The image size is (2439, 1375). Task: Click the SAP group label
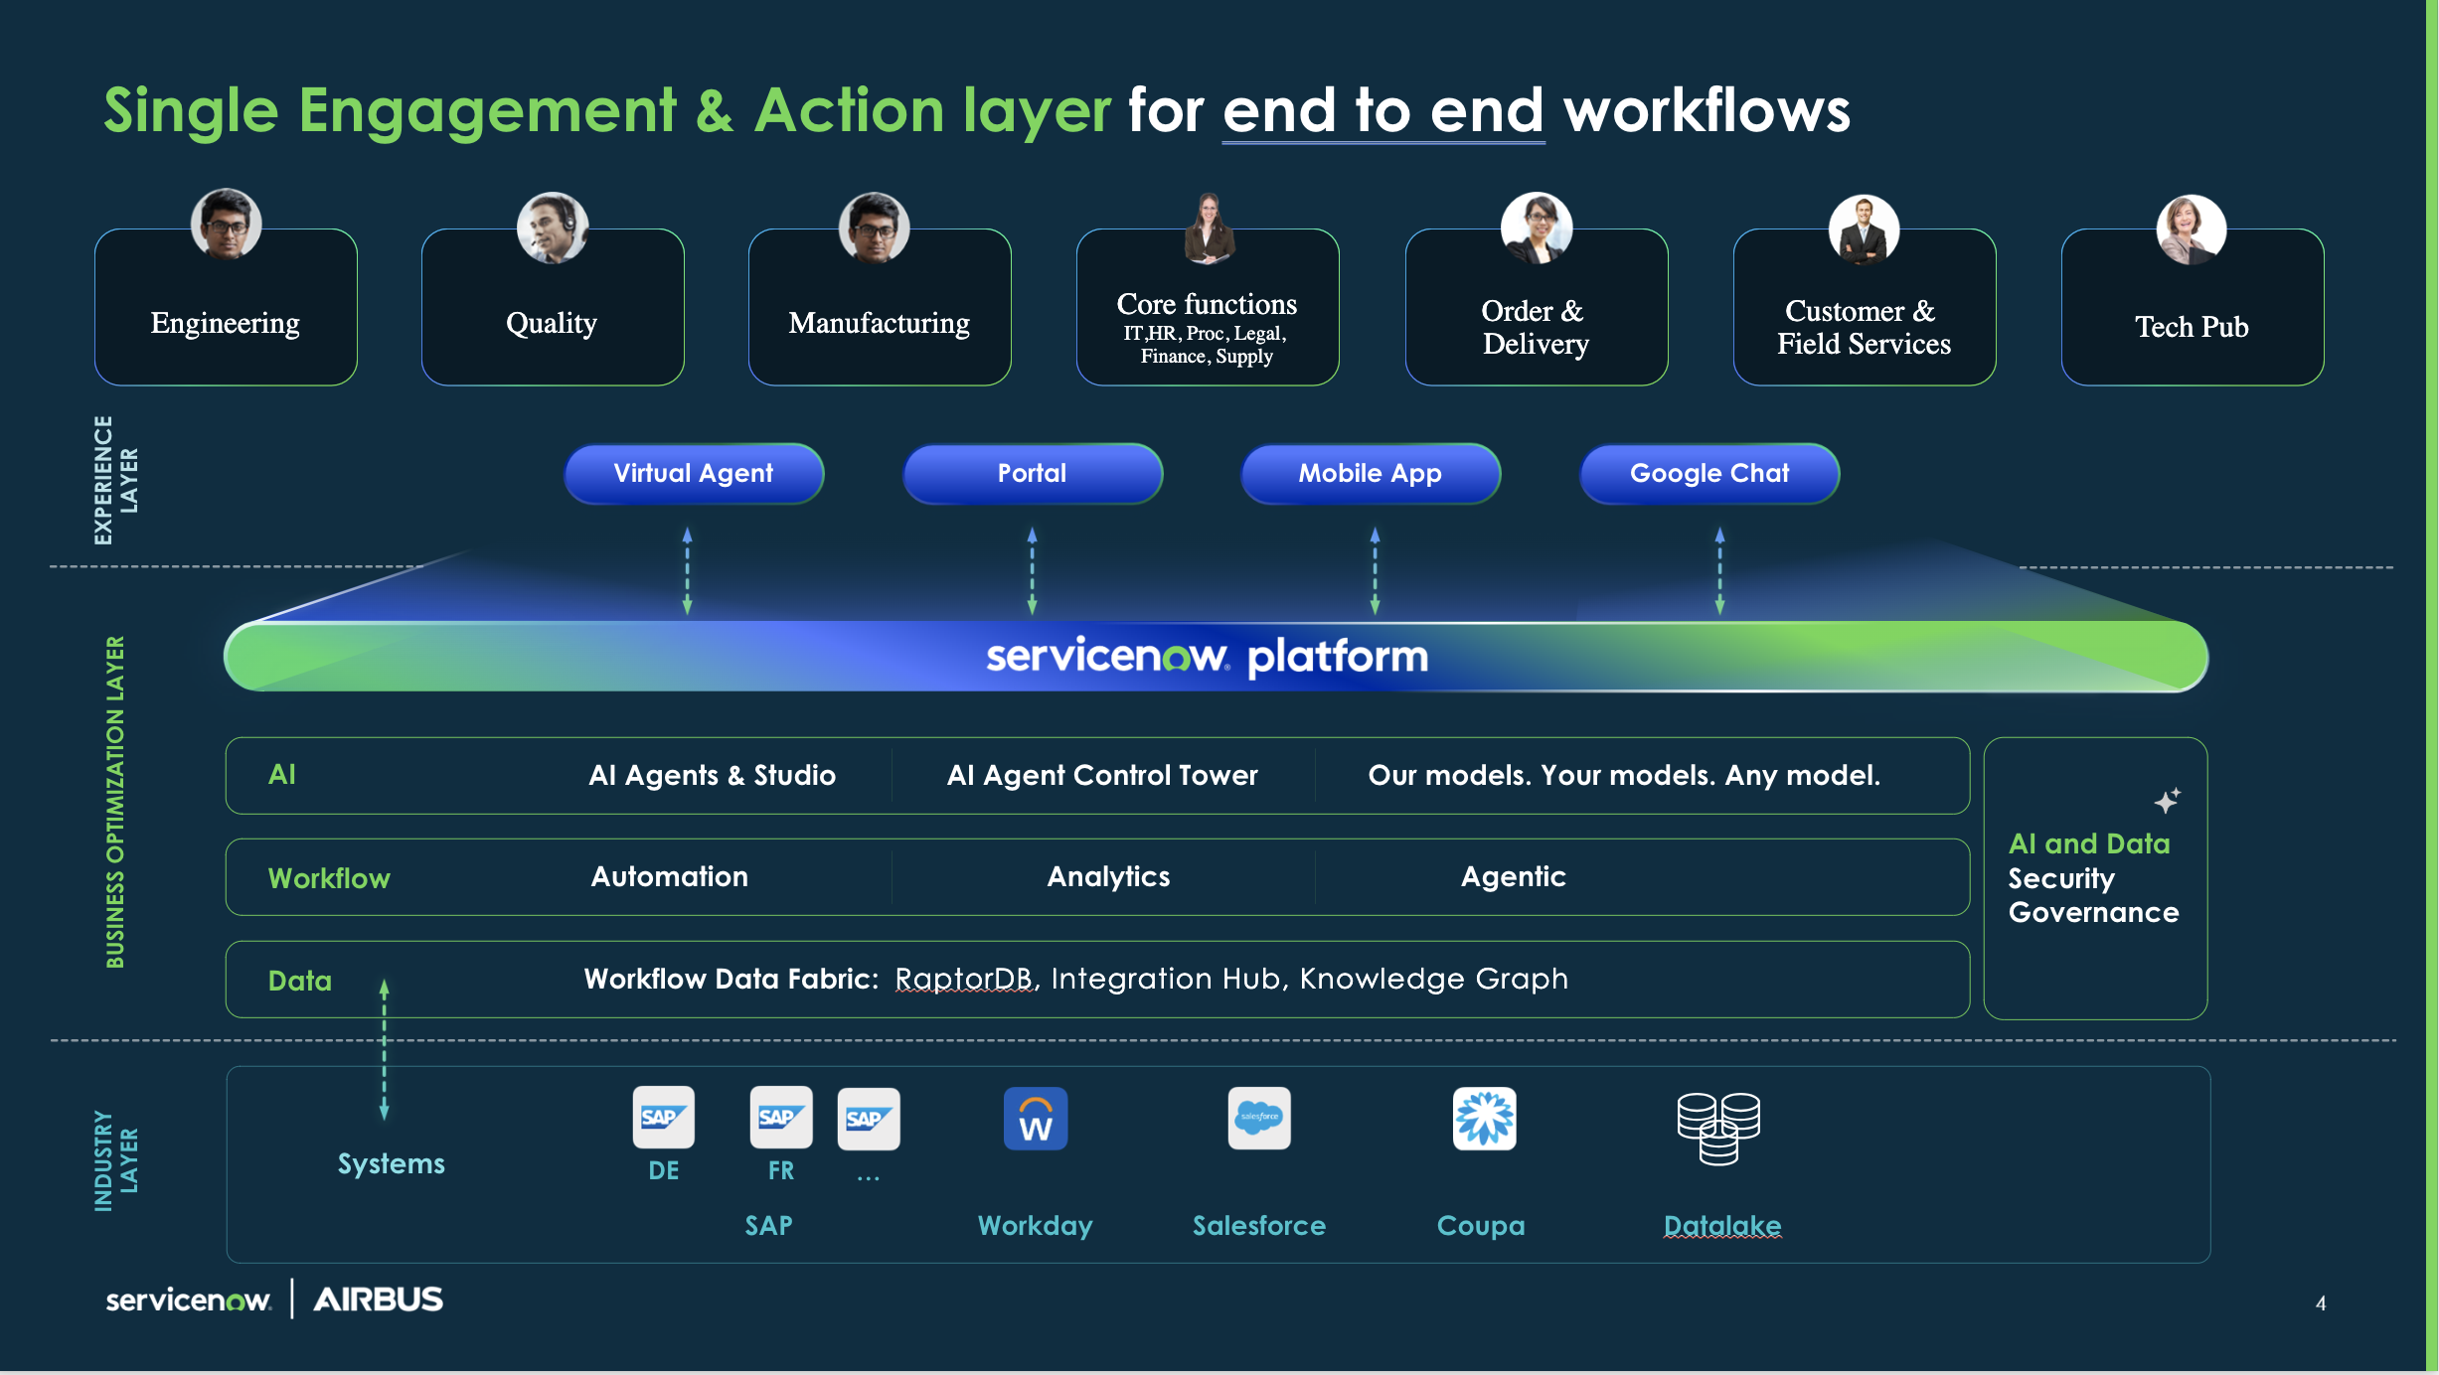tap(769, 1225)
